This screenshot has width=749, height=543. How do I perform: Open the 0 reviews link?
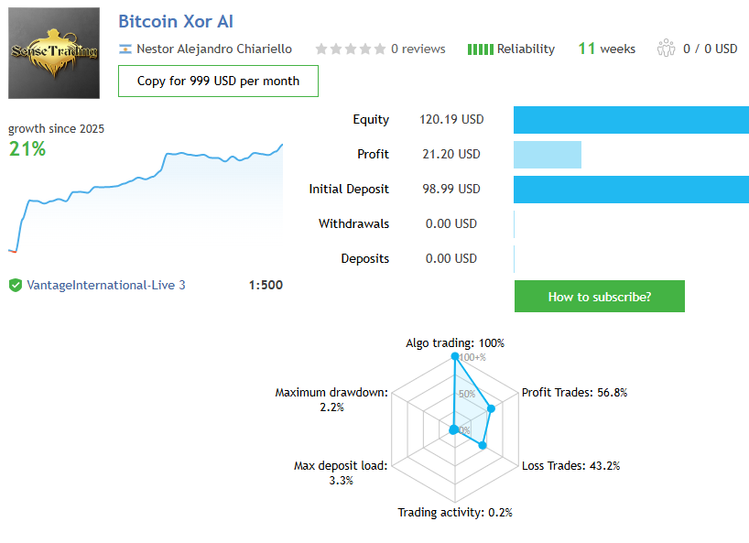pos(418,49)
